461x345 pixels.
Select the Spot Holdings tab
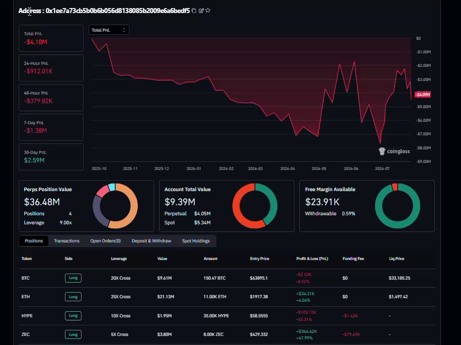pos(196,241)
